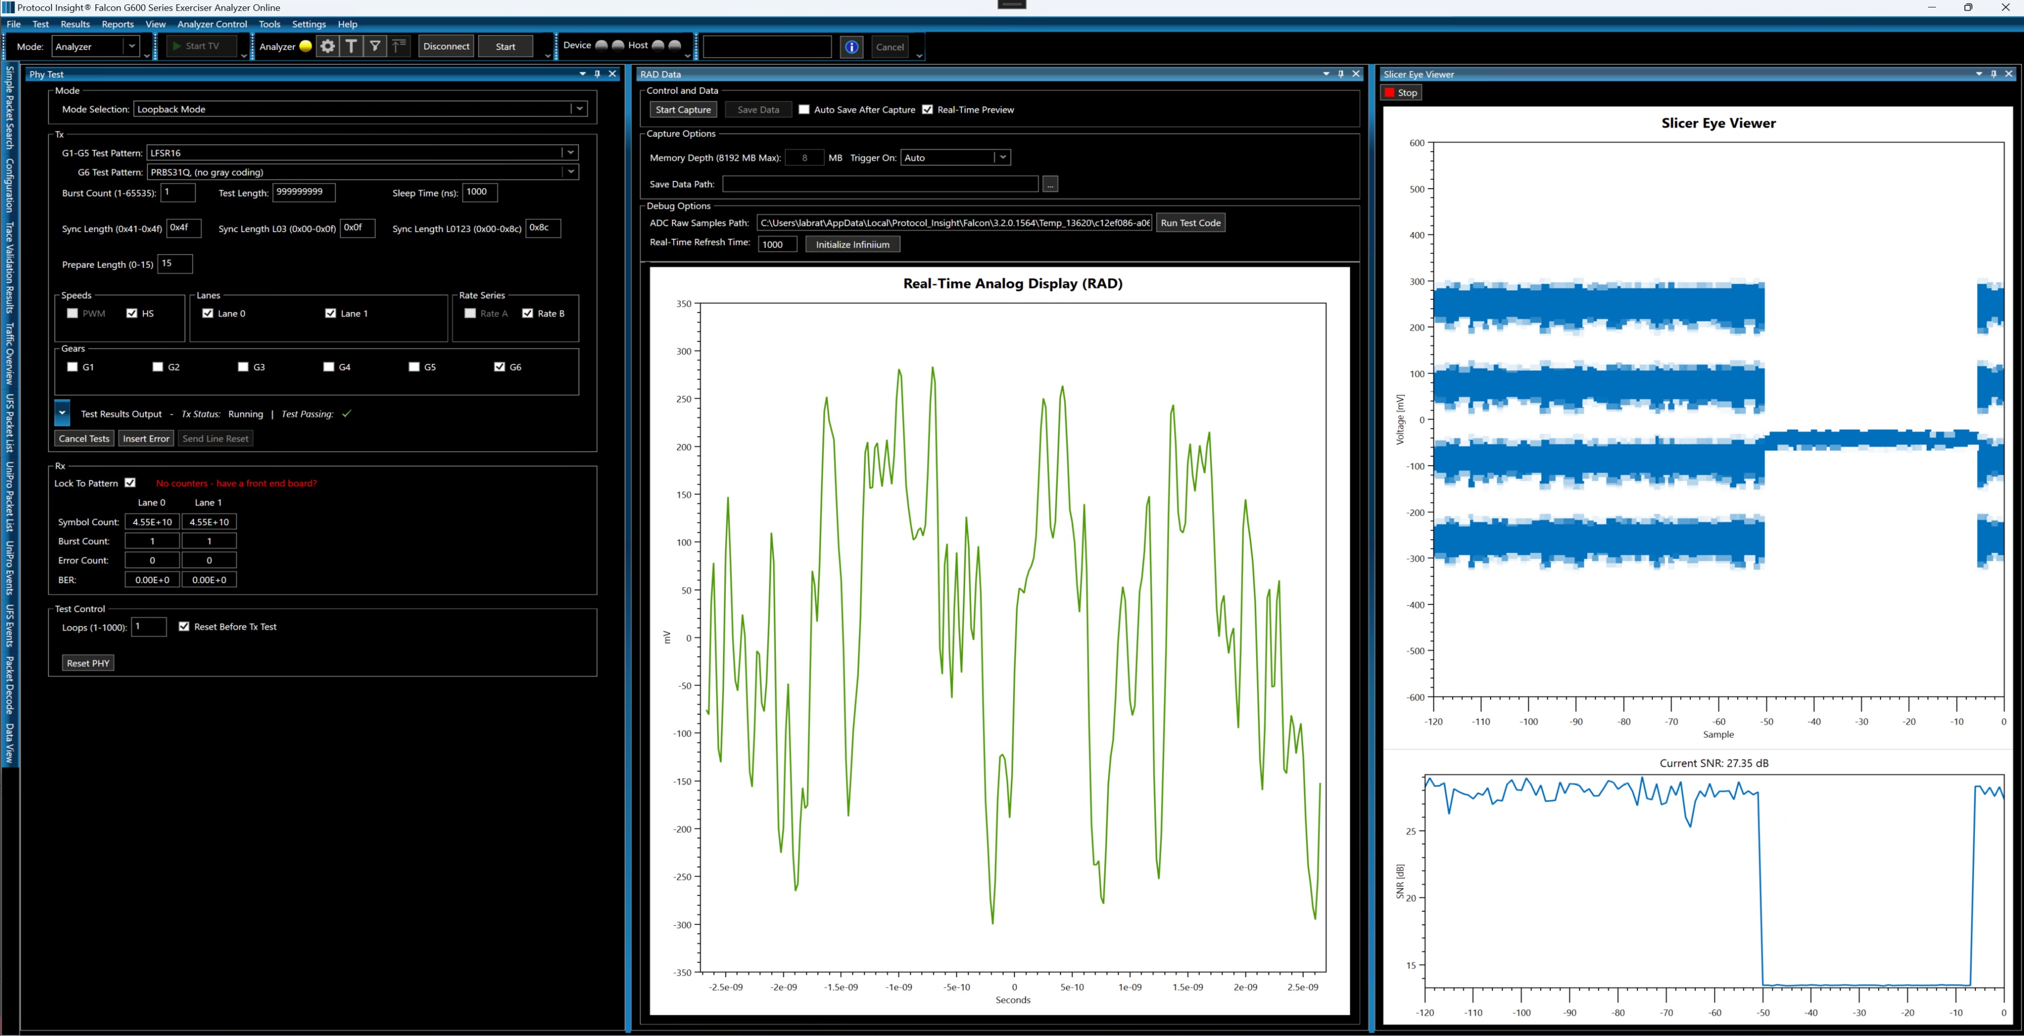Enable Auto Save After Capture checkbox
The height and width of the screenshot is (1036, 2024).
pos(804,110)
